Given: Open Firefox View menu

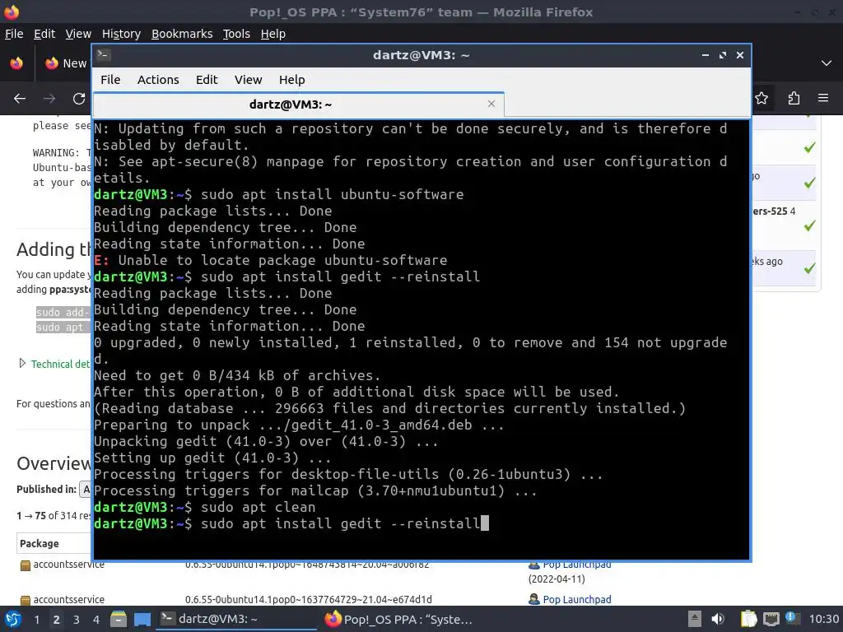Looking at the screenshot, I should click(x=78, y=34).
